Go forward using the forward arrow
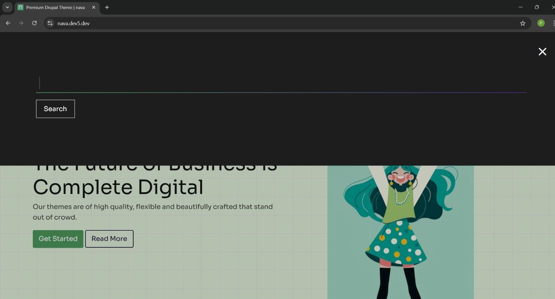 pyautogui.click(x=21, y=23)
